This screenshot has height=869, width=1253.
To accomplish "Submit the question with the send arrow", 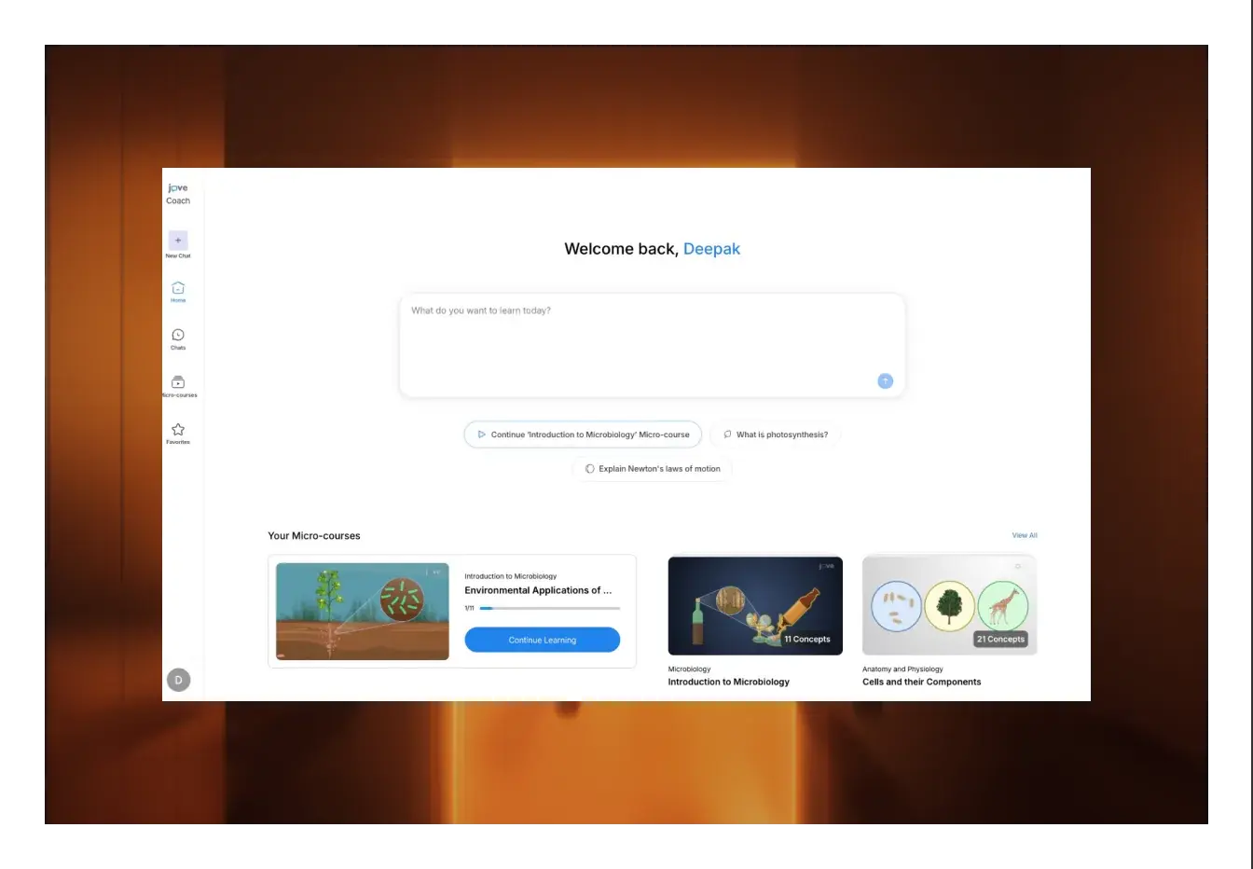I will 885,380.
